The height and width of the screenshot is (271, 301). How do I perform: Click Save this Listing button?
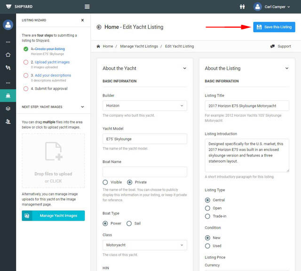click(274, 27)
